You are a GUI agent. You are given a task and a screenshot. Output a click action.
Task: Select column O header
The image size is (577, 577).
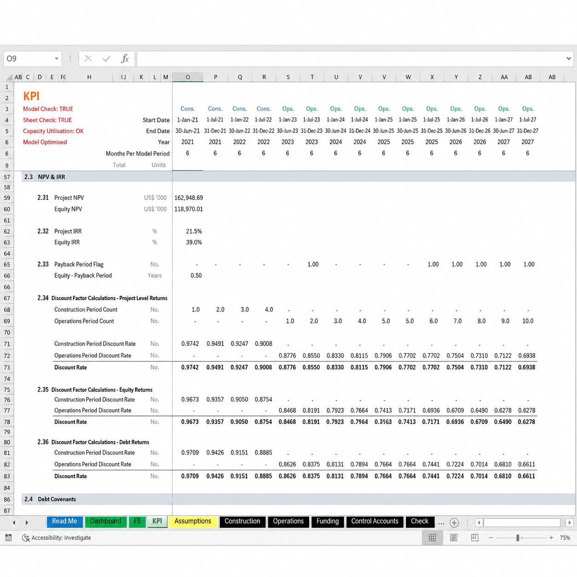188,77
